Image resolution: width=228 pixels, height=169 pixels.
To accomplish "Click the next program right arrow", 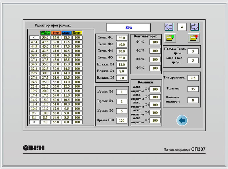I will coord(195,27).
